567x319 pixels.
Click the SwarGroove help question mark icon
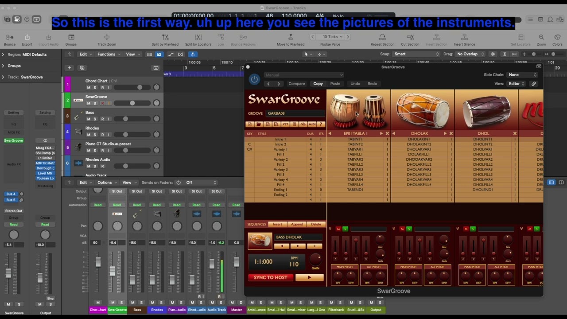[321, 124]
